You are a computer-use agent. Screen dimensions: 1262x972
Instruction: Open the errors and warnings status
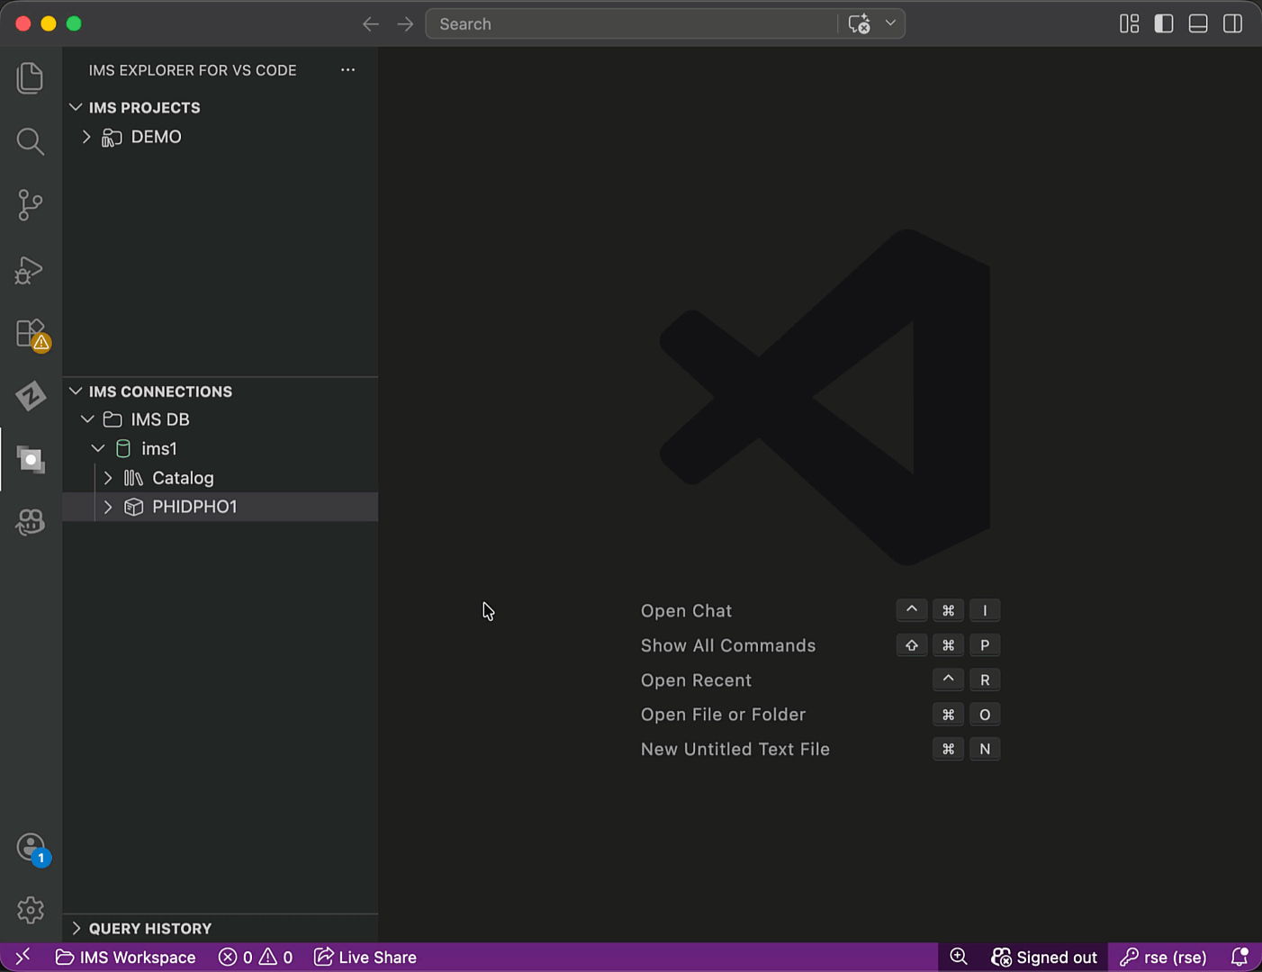256,957
